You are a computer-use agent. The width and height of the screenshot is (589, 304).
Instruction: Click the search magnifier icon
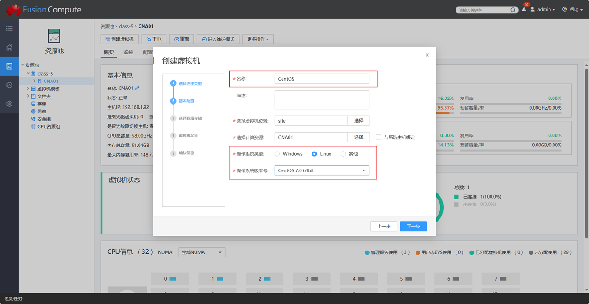[x=513, y=10]
